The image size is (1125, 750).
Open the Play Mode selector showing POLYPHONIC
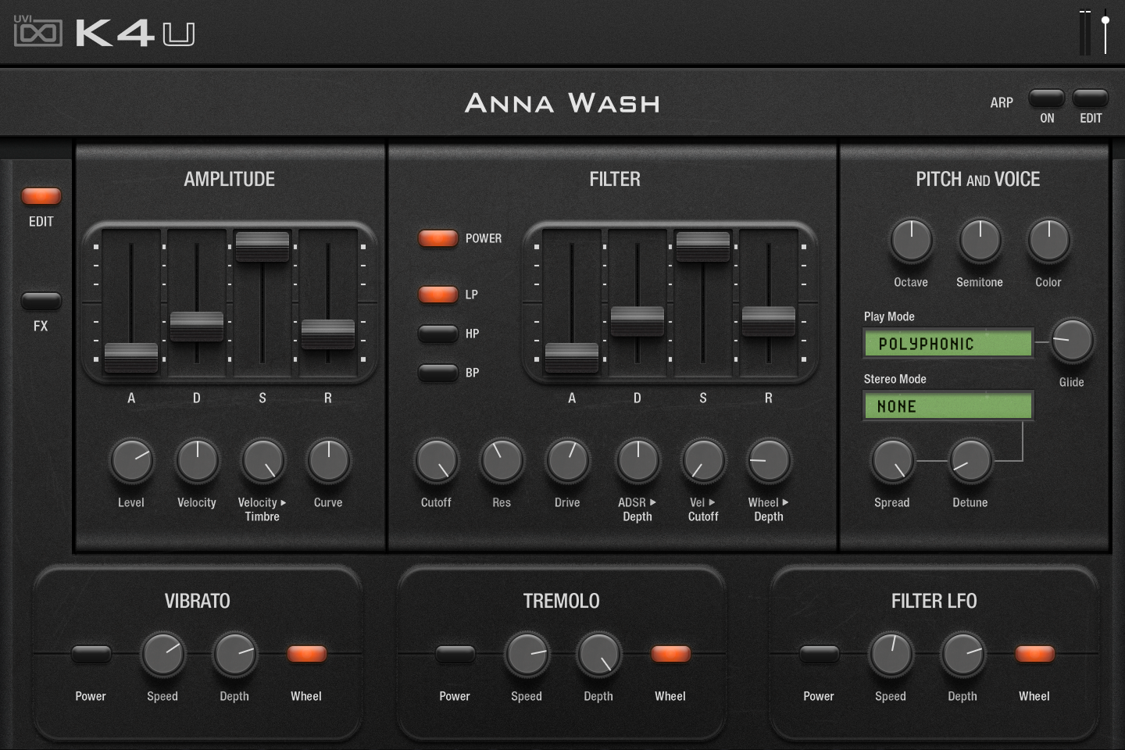947,343
